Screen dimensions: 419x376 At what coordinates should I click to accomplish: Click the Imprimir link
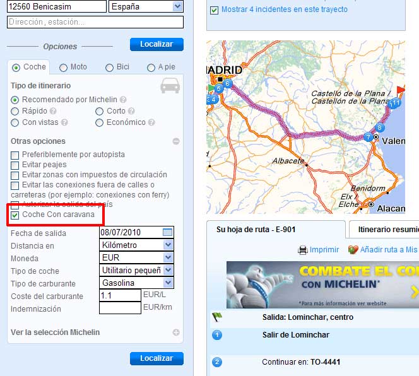324,250
